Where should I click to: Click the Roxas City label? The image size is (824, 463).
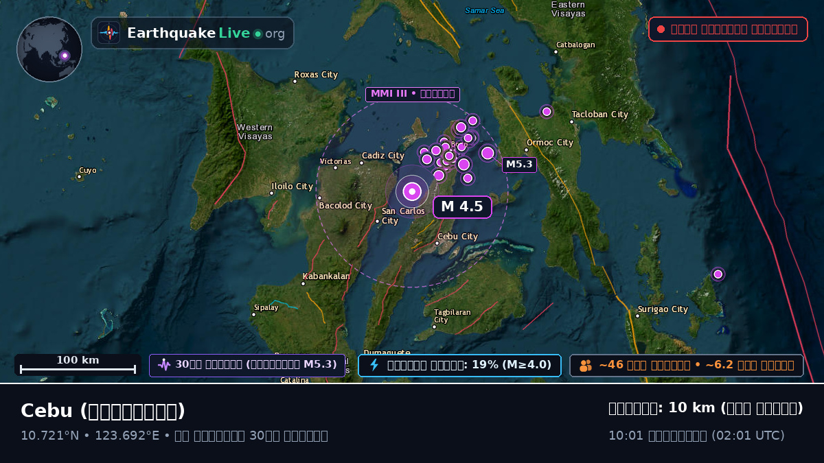[316, 75]
